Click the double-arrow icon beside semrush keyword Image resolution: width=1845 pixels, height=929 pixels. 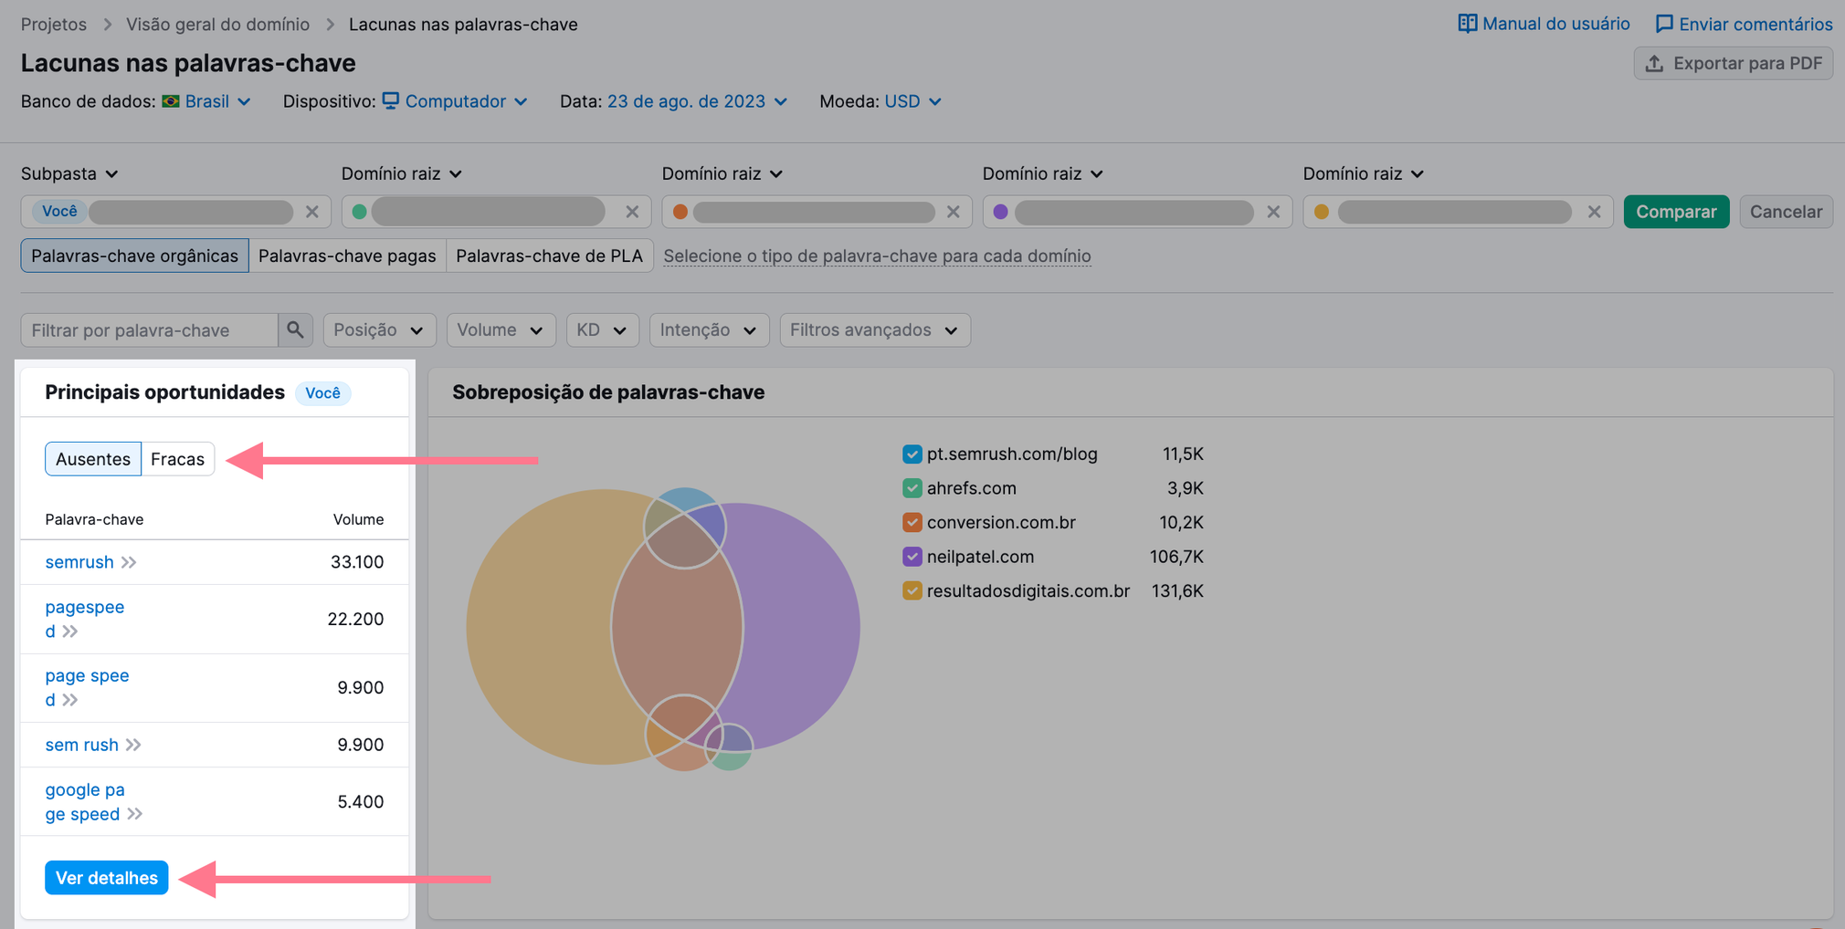click(129, 562)
